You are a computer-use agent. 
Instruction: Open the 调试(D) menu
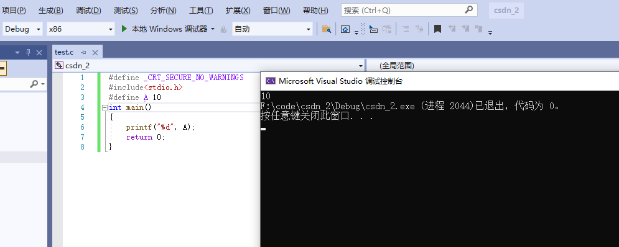click(88, 11)
